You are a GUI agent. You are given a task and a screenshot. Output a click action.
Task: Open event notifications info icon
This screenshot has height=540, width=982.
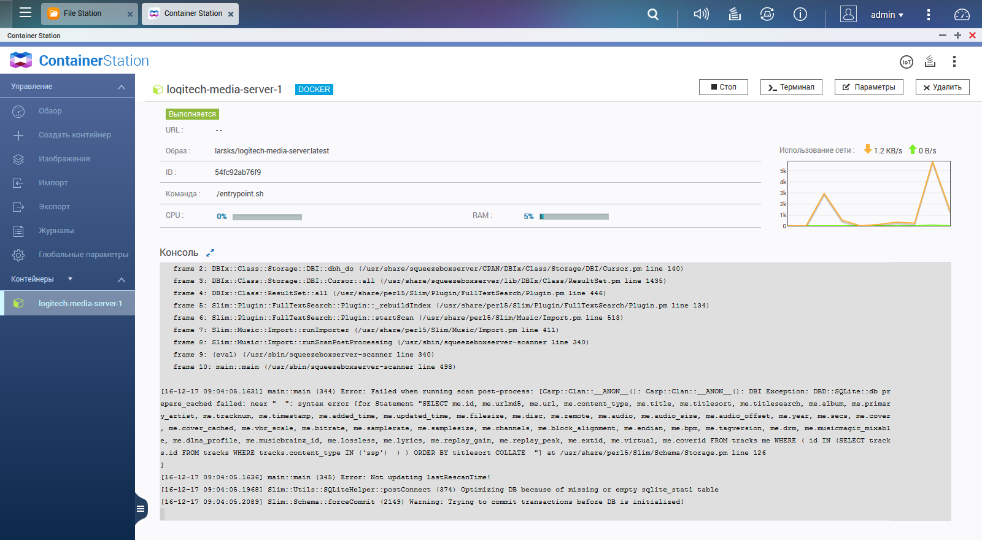pos(800,13)
